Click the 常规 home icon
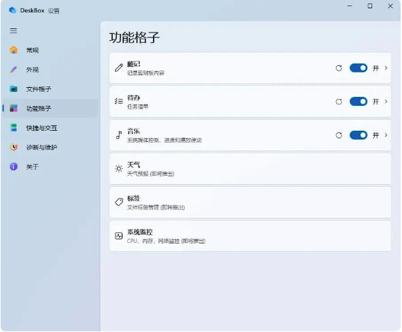The height and width of the screenshot is (332, 402). 14,50
